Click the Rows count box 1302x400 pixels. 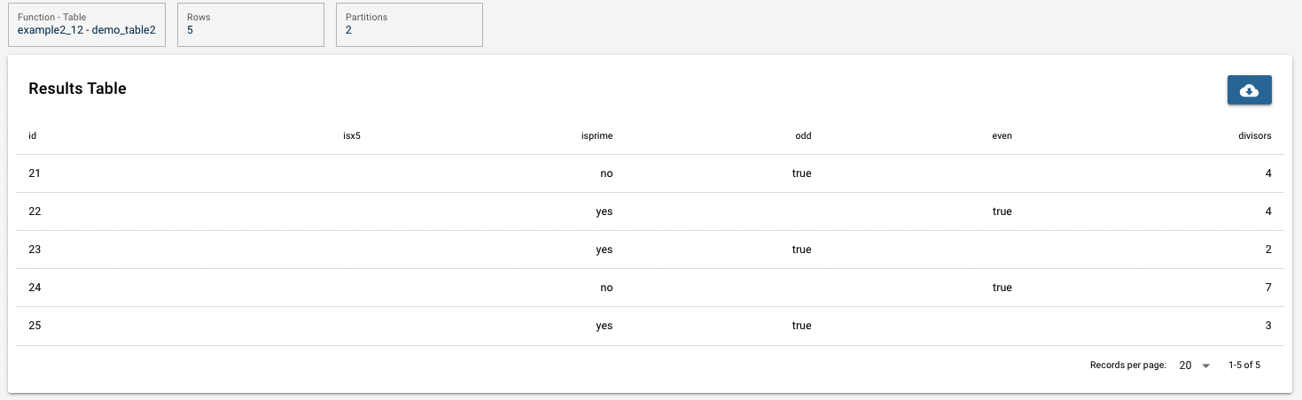pos(251,24)
